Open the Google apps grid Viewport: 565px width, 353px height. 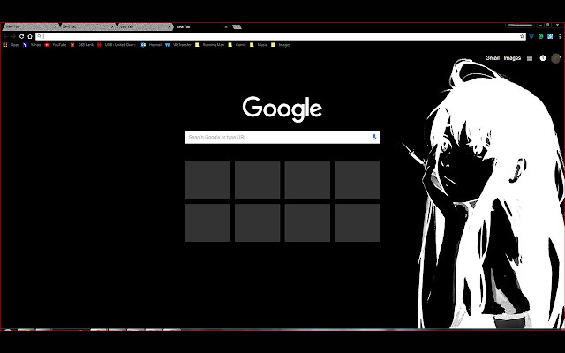[x=530, y=58]
